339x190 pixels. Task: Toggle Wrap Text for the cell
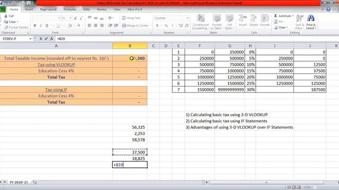pos(131,18)
